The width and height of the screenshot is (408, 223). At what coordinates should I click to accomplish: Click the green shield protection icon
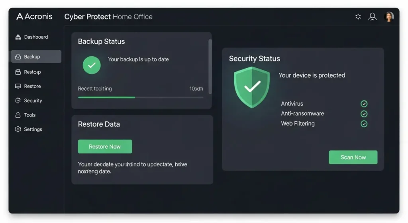(252, 87)
